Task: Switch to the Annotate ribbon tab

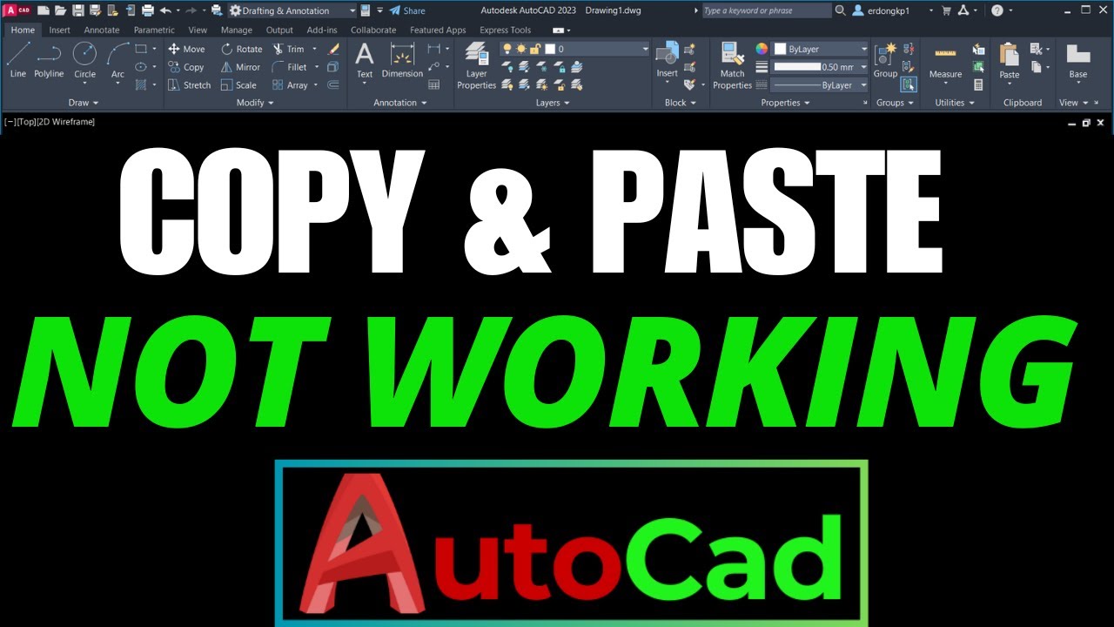Action: [x=102, y=30]
